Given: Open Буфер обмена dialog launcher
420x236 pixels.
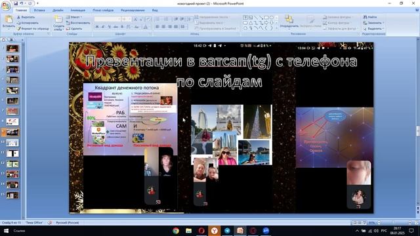Looking at the screenshot, I should tap(49, 34).
